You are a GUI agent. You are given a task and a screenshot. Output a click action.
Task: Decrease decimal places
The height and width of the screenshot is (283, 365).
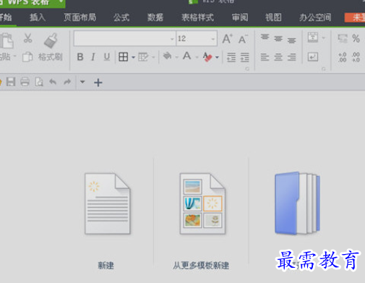[x=356, y=57]
